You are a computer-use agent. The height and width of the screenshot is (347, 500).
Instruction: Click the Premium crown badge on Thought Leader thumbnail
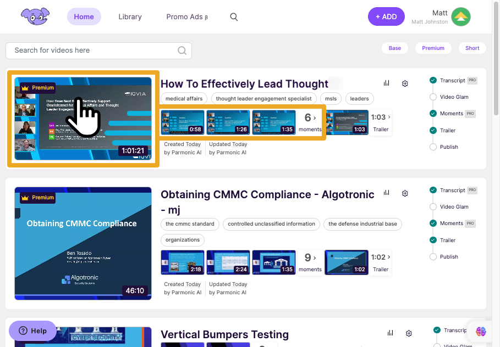tap(37, 88)
